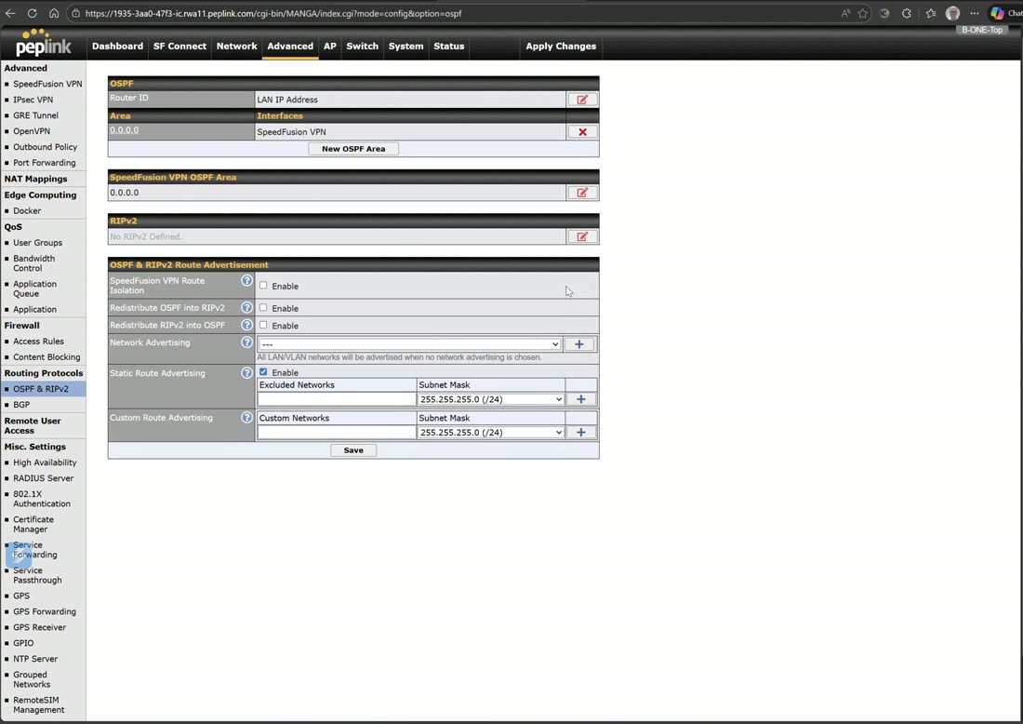1023x724 pixels.
Task: Open browser extensions icon
Action: tap(906, 13)
